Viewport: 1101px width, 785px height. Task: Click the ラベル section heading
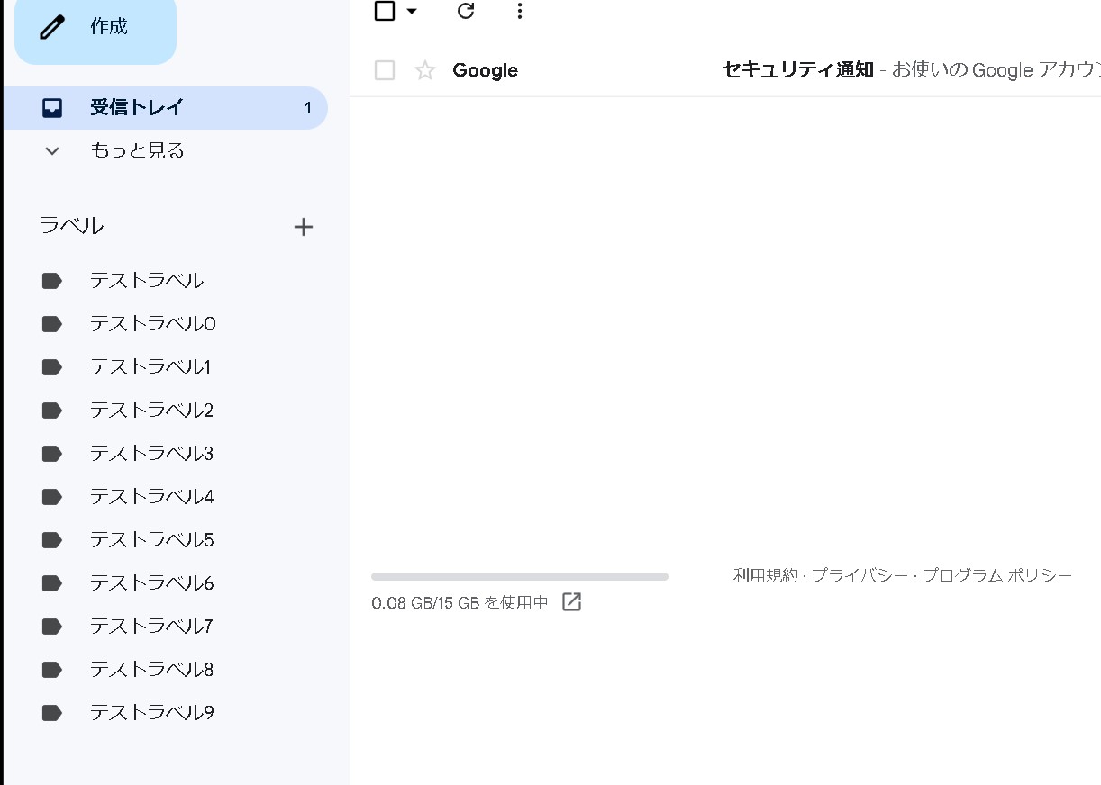click(x=71, y=226)
